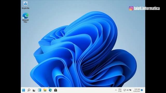Open the battery power tray icon
166x93 pixels.
click(130, 90)
